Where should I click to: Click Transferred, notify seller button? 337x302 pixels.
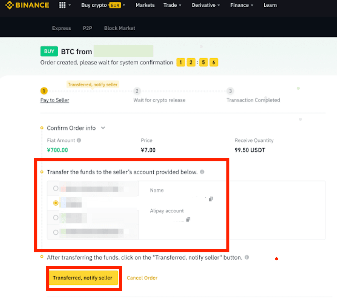(84, 278)
